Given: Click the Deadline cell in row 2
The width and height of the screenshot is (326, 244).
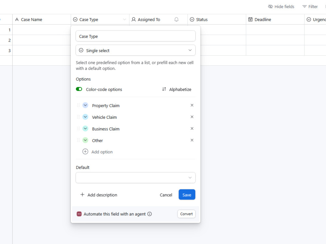Looking at the screenshot, I should pos(275,40).
